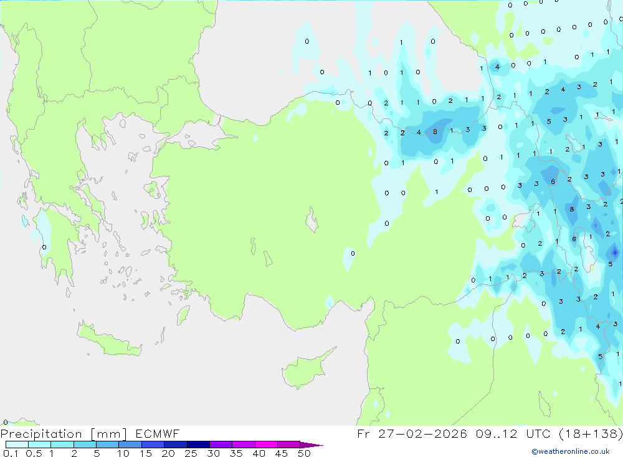Select the 2–5 mm legend color swatch
623x457 pixels.
click(x=85, y=445)
